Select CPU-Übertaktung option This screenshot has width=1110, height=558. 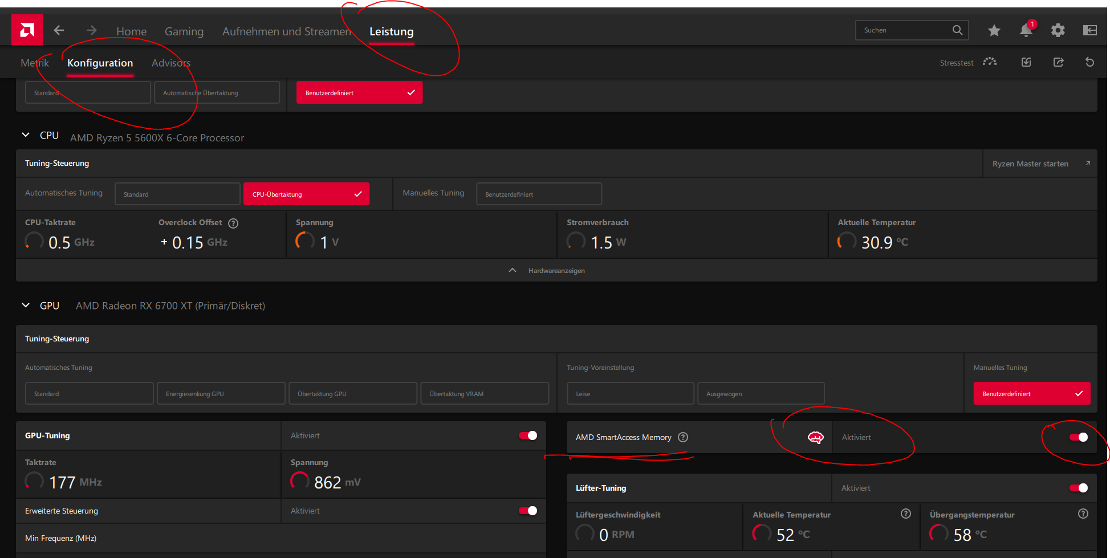click(306, 194)
